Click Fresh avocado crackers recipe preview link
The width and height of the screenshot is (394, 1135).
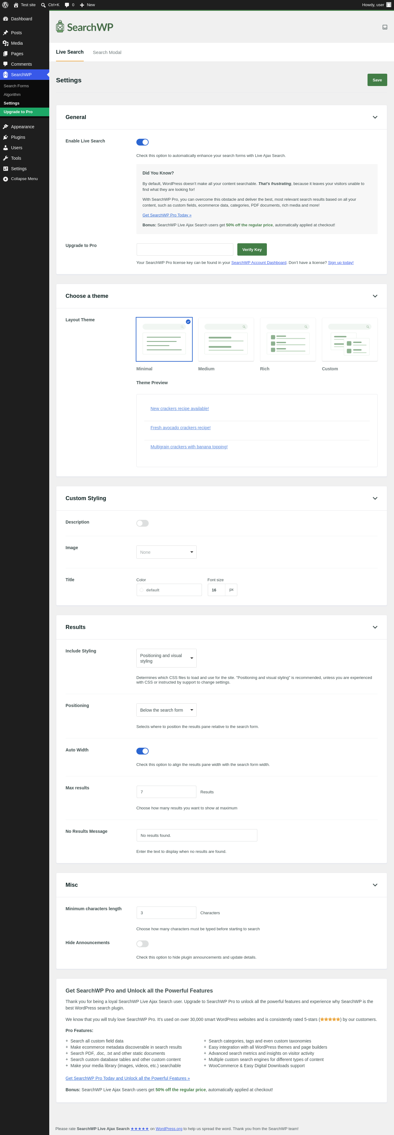pyautogui.click(x=180, y=428)
